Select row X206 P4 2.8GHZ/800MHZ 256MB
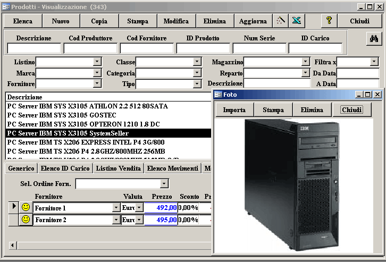This screenshot has width=386, height=262. (108, 151)
